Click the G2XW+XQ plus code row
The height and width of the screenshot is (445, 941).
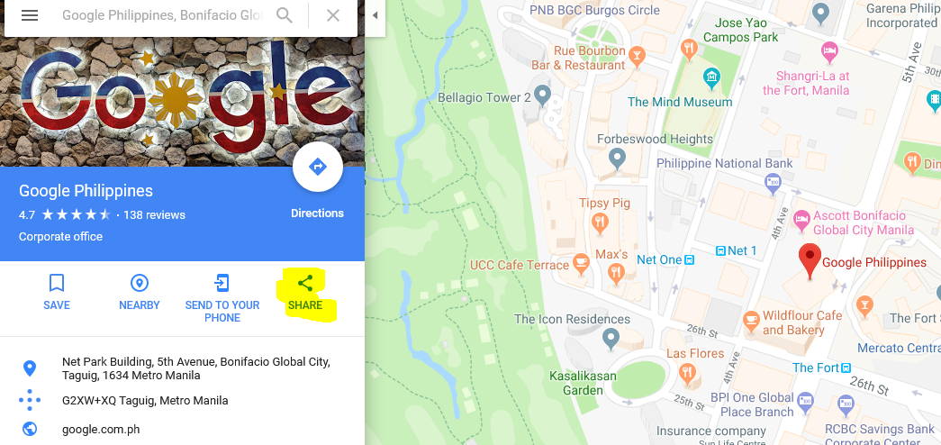pyautogui.click(x=183, y=401)
